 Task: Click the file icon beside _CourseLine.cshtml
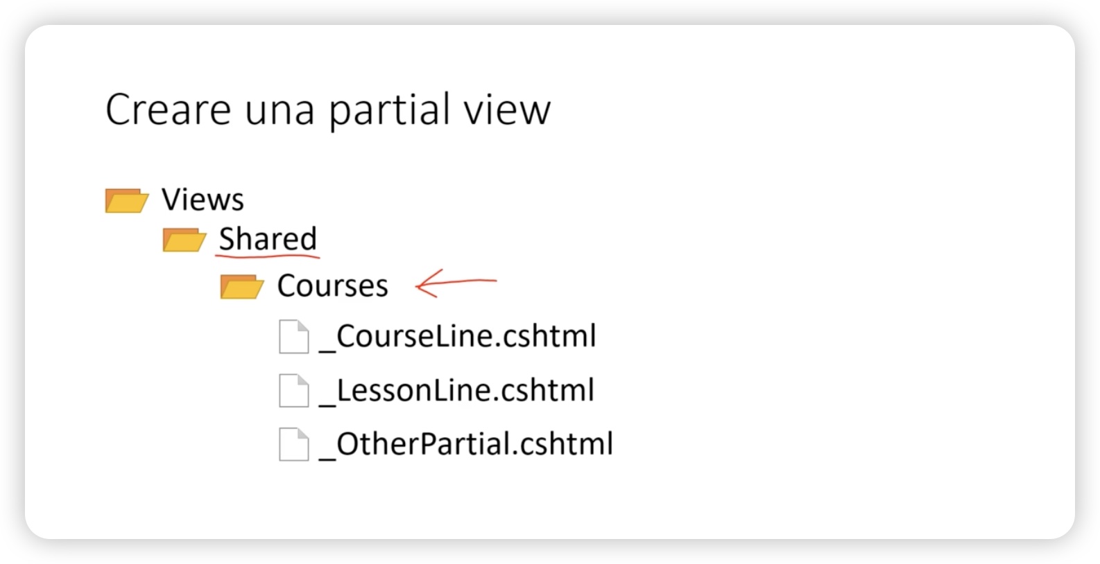coord(293,337)
